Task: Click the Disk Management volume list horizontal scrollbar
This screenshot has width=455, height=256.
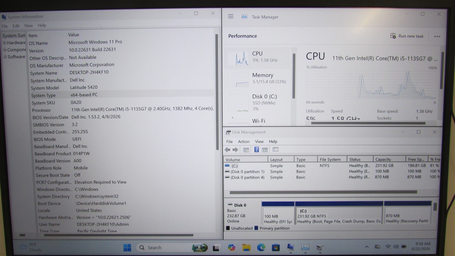Action: point(323,192)
